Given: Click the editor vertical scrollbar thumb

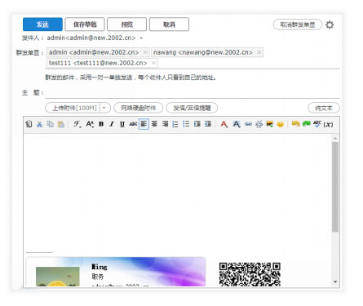Looking at the screenshot, I should point(335,187).
